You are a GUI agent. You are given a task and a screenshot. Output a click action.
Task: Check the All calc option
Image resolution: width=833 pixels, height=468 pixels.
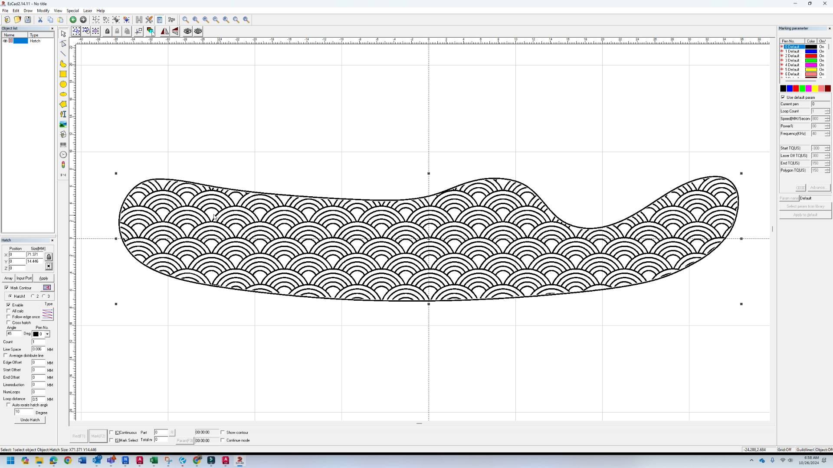[8, 311]
